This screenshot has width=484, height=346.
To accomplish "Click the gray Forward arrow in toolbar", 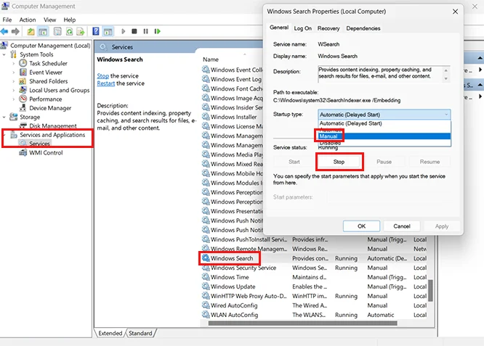I will pyautogui.click(x=15, y=31).
